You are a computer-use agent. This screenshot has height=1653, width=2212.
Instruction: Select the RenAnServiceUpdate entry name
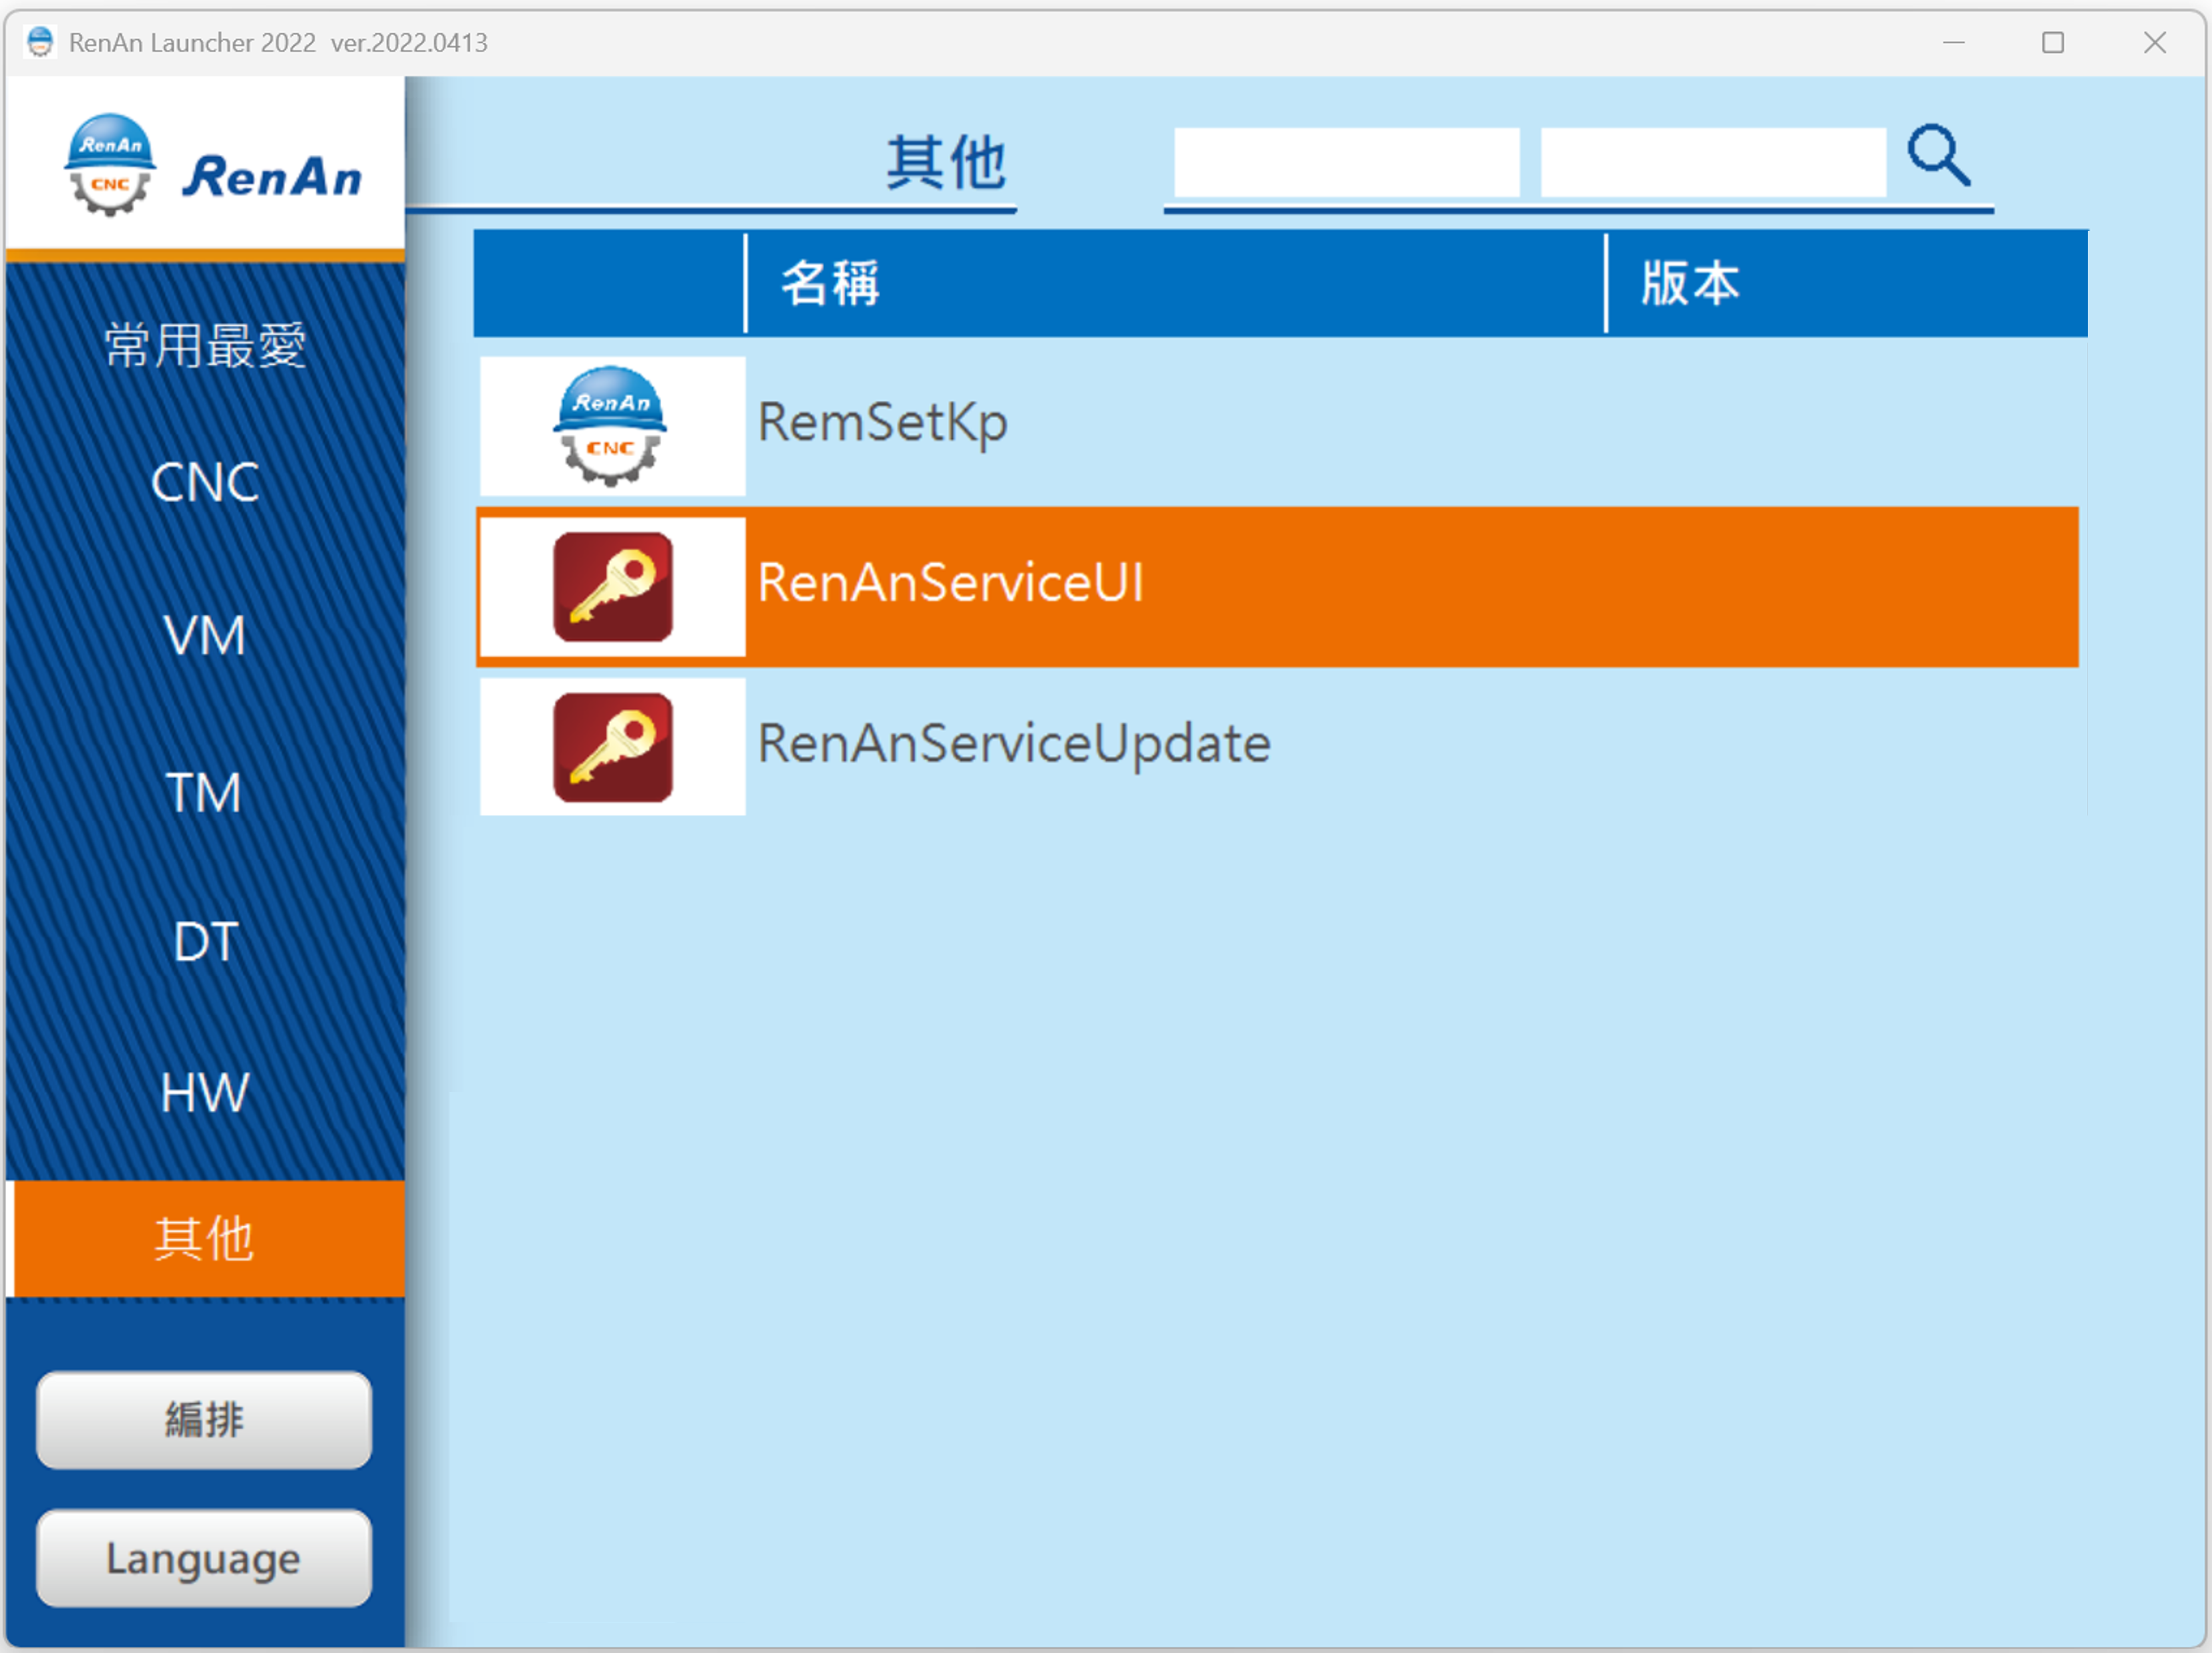(1014, 745)
